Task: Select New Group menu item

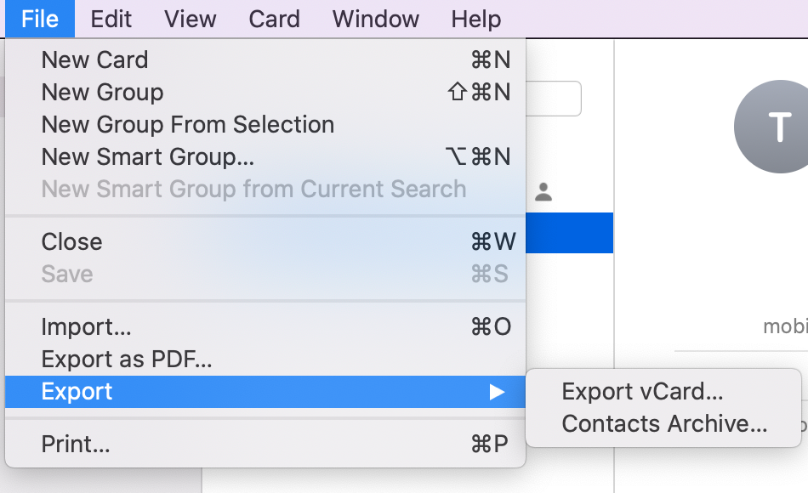Action: [265, 92]
